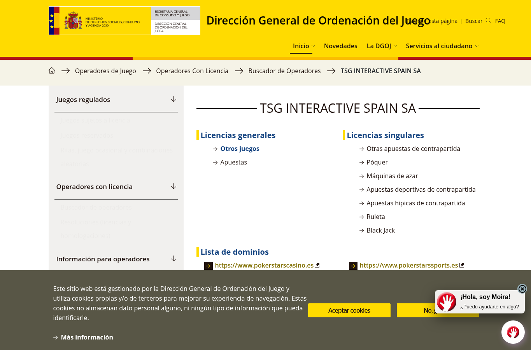Expand Servicios al ciudadano chevron
Image resolution: width=531 pixels, height=350 pixels.
point(477,46)
